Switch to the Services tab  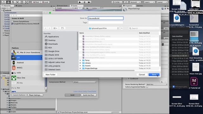140,6
